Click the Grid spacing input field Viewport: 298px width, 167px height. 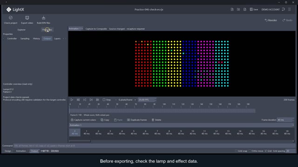click(x=291, y=151)
